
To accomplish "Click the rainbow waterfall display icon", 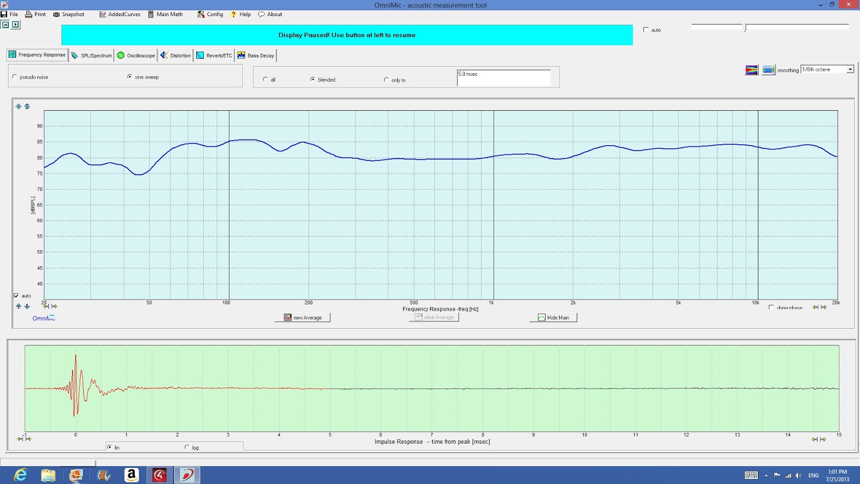I will (x=751, y=70).
